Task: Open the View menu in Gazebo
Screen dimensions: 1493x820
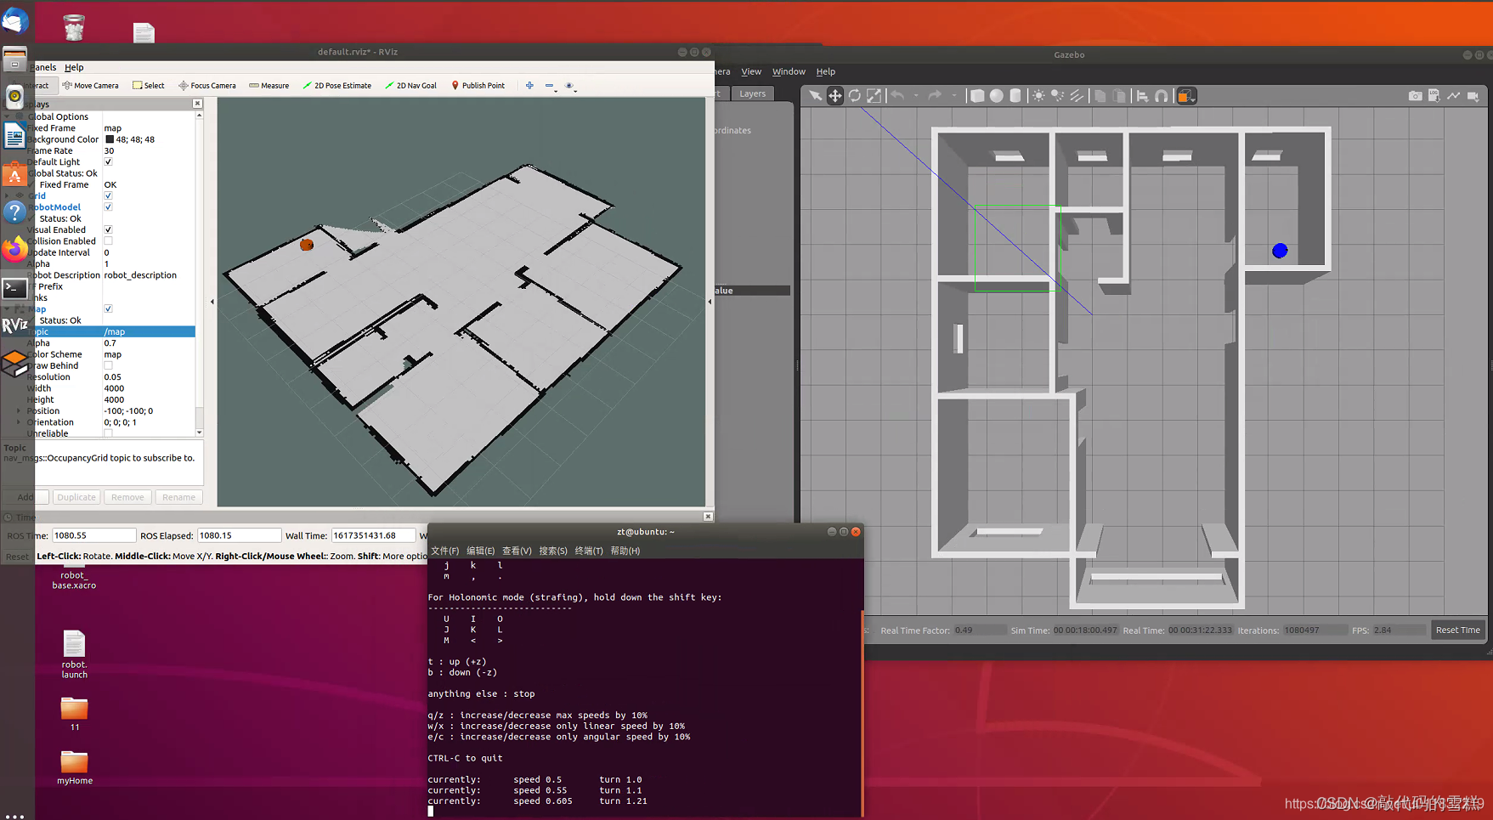Action: point(751,71)
